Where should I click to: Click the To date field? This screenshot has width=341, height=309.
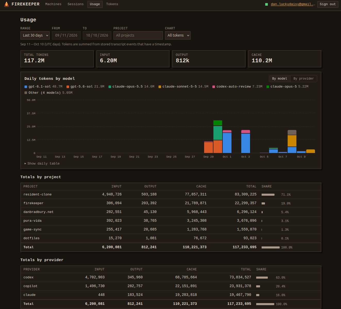[97, 35]
